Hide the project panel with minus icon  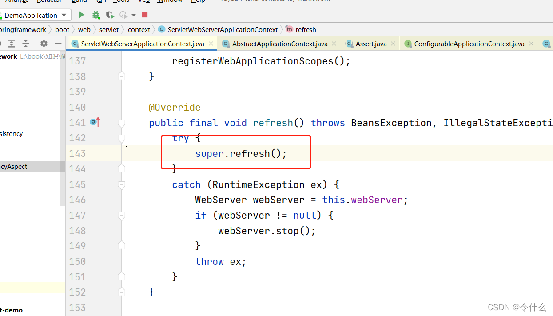click(58, 44)
